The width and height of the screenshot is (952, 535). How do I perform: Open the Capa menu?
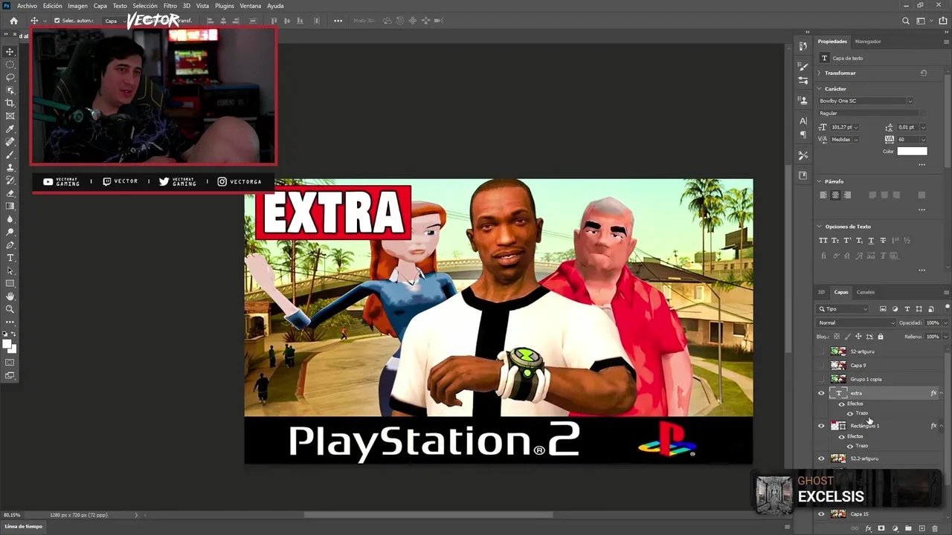tap(100, 6)
